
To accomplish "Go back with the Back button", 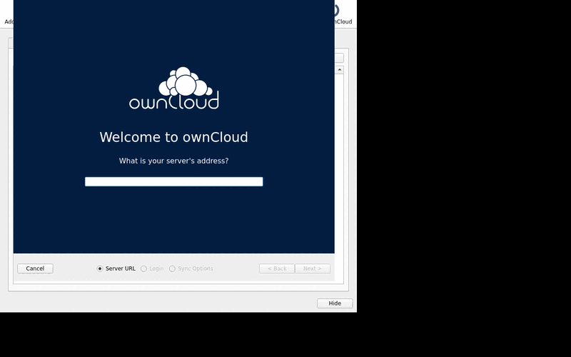I will click(277, 268).
